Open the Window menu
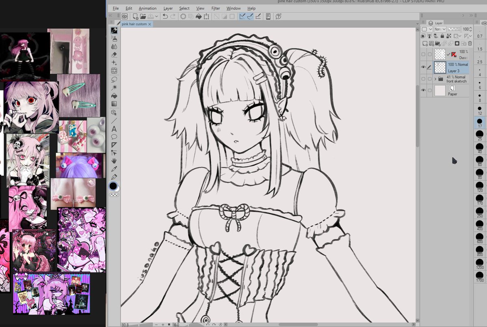487x327 pixels. click(x=233, y=9)
